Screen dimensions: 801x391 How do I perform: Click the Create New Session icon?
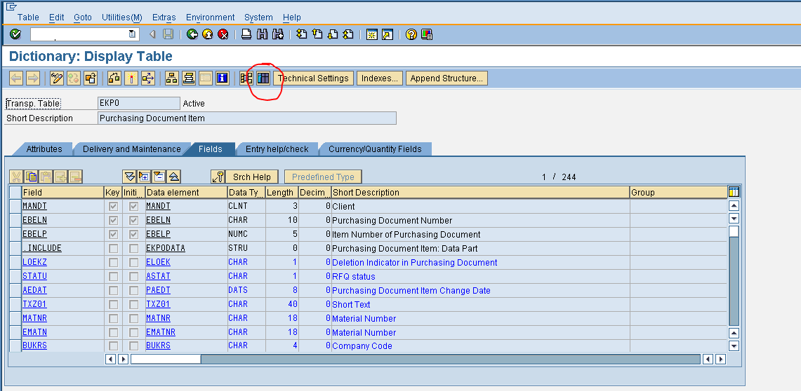point(372,34)
